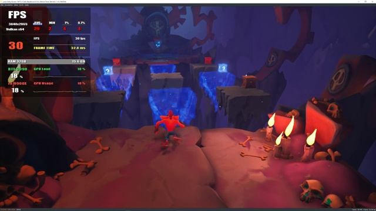Open the View menu
This screenshot has width=376, height=211.
[x=16, y=5]
